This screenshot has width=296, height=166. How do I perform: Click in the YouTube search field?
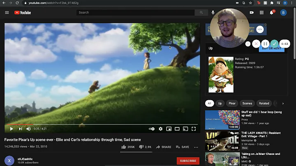pyautogui.click(x=136, y=12)
